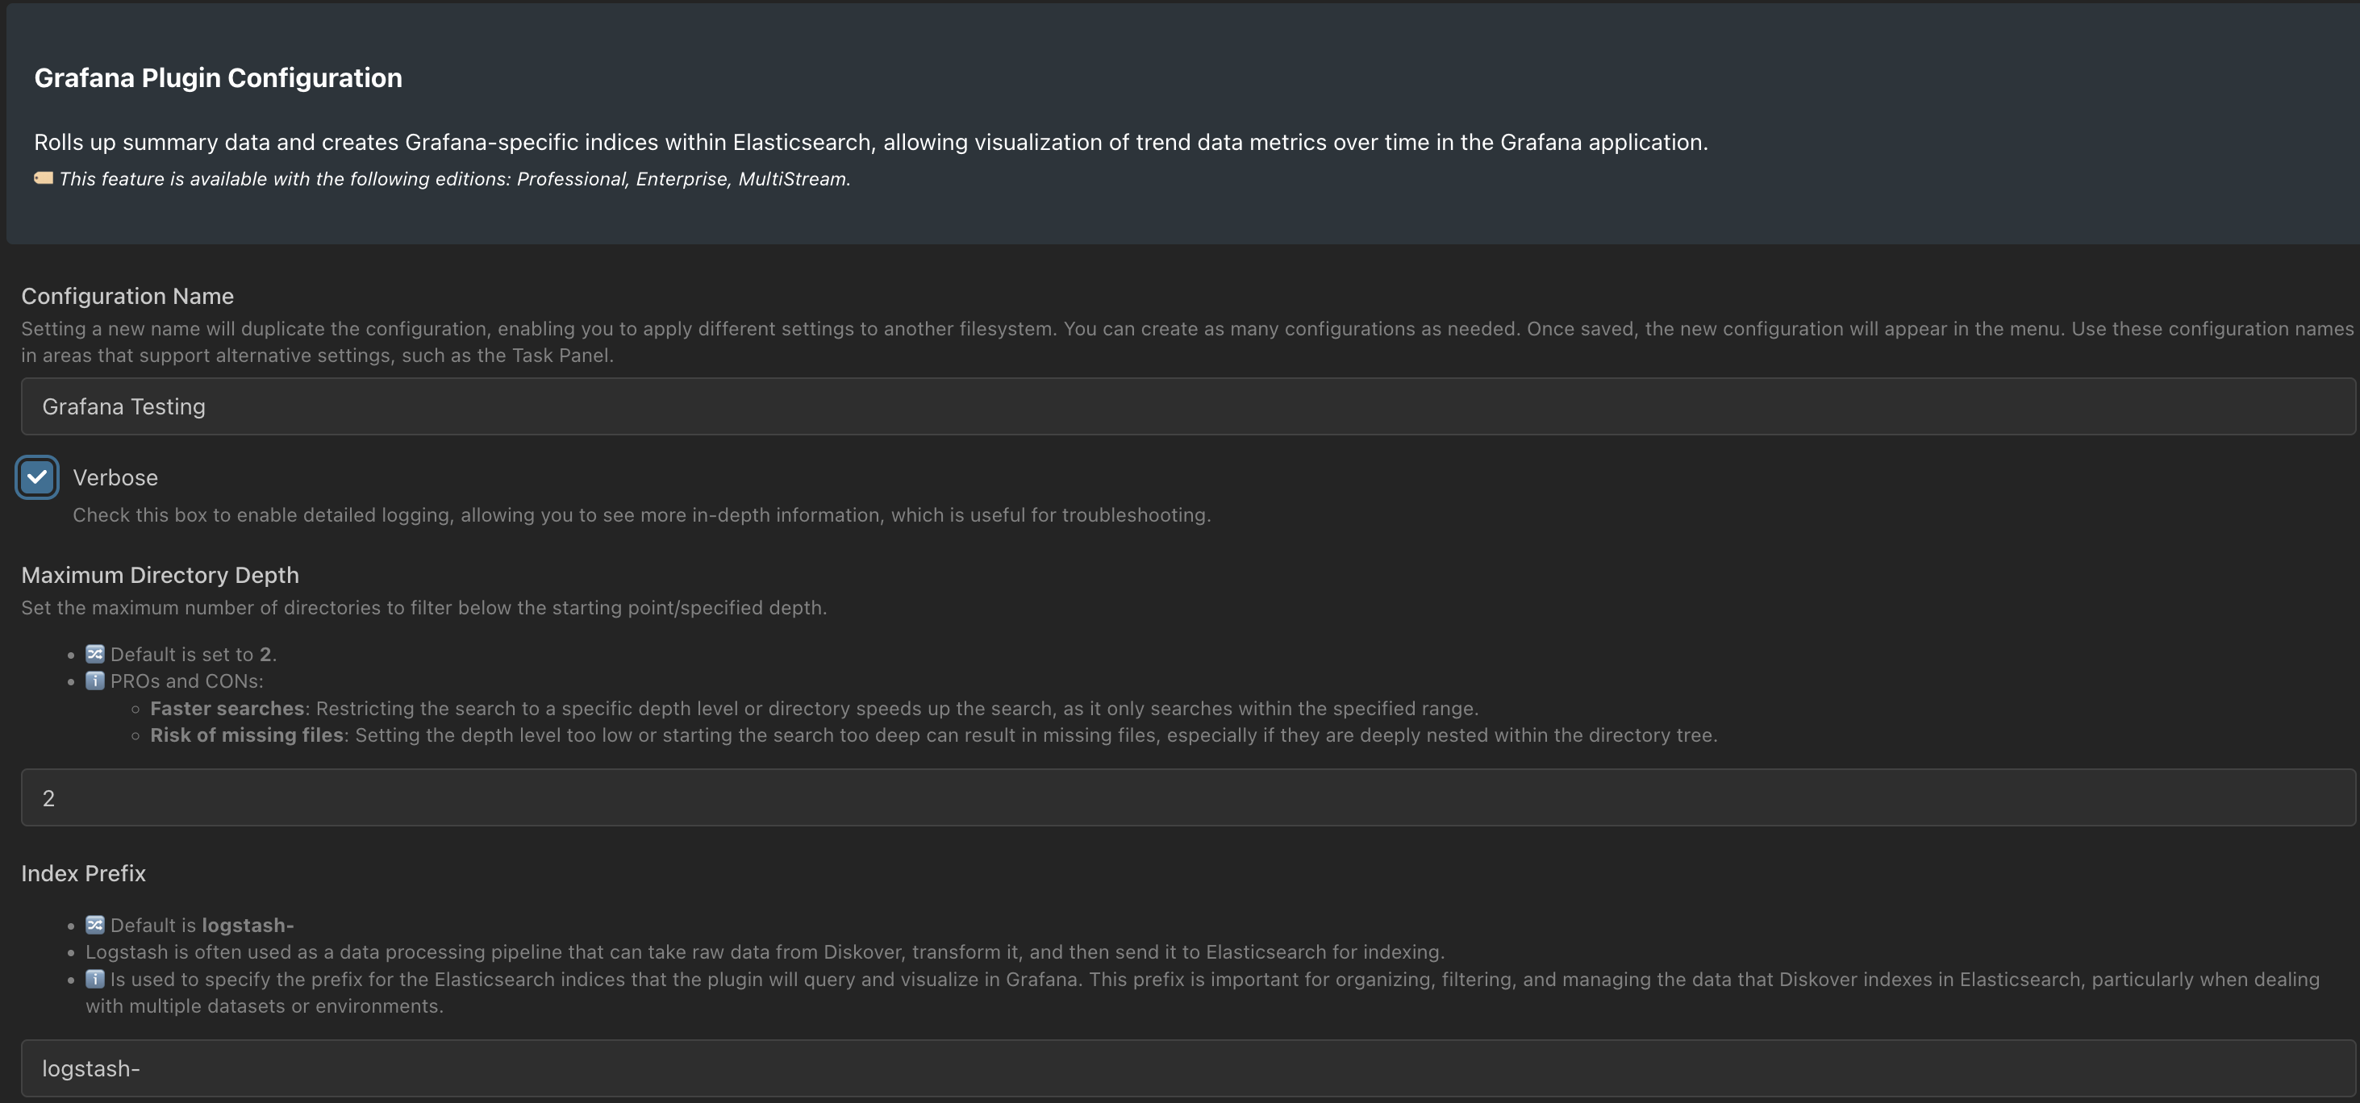Focus the Configuration Name field containing 'Grafana Testing'
The width and height of the screenshot is (2360, 1103).
point(1188,406)
